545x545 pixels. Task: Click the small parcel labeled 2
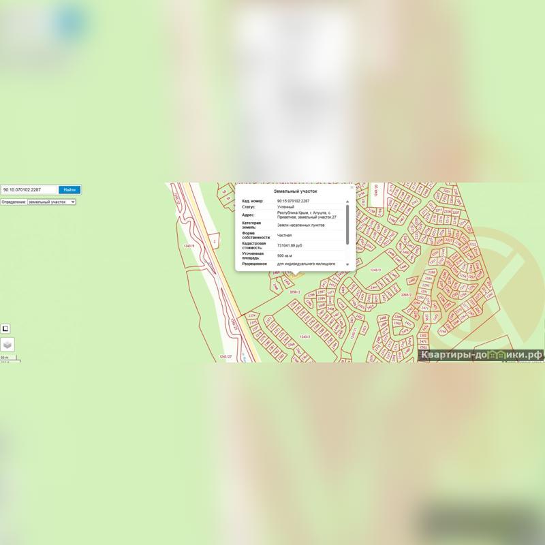pyautogui.click(x=215, y=241)
